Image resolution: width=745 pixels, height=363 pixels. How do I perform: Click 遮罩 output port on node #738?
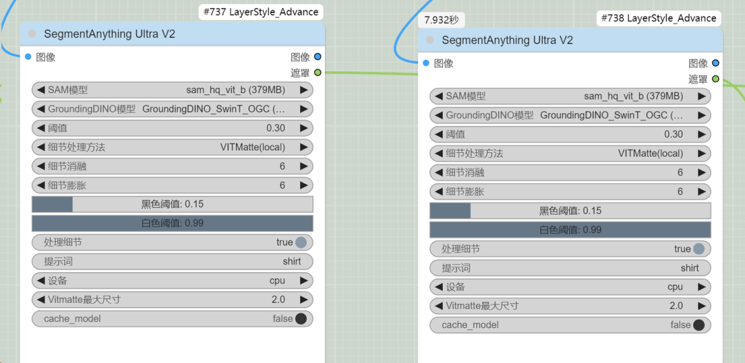point(715,79)
